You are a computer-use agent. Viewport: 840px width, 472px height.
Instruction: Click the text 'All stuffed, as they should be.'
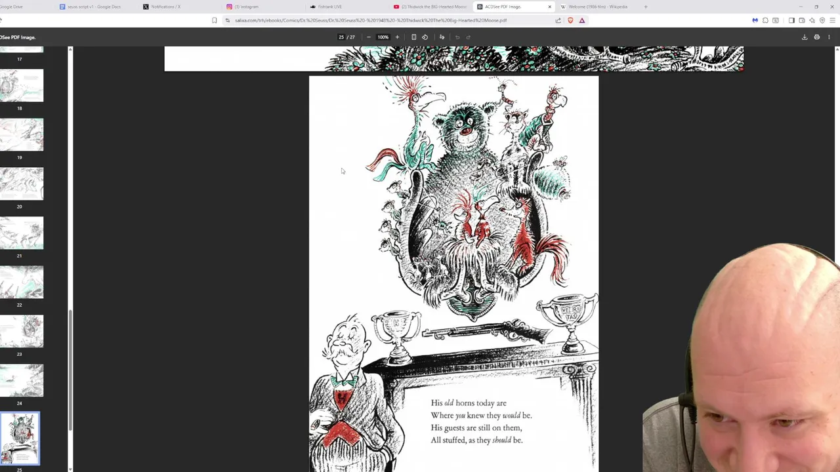(476, 441)
